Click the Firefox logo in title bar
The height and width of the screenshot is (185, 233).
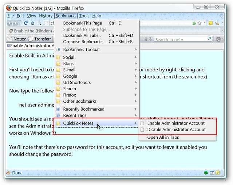(9, 8)
